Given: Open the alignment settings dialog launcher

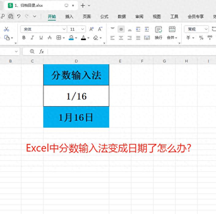Looking at the screenshot, I should coord(179,43).
